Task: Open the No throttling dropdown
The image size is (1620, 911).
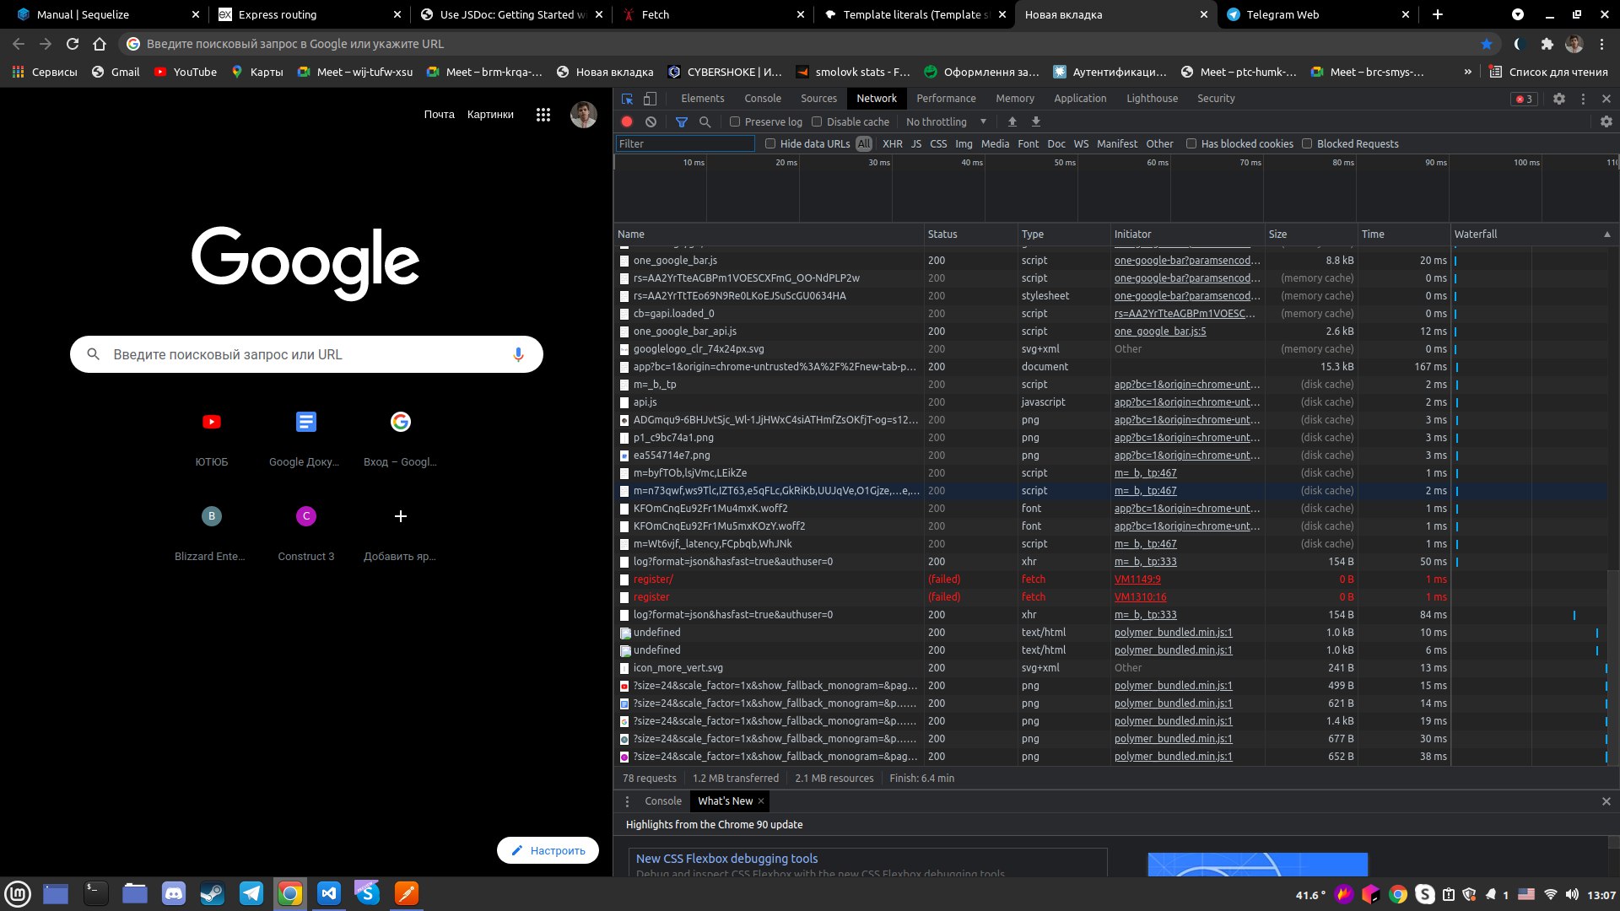Action: (x=946, y=121)
